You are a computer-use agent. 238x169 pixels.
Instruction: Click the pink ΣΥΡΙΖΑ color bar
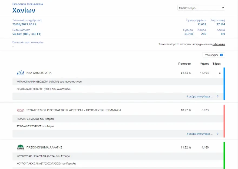pos(224,121)
